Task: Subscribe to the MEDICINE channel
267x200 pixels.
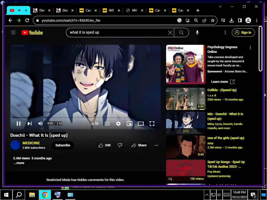Action: pyautogui.click(x=63, y=145)
